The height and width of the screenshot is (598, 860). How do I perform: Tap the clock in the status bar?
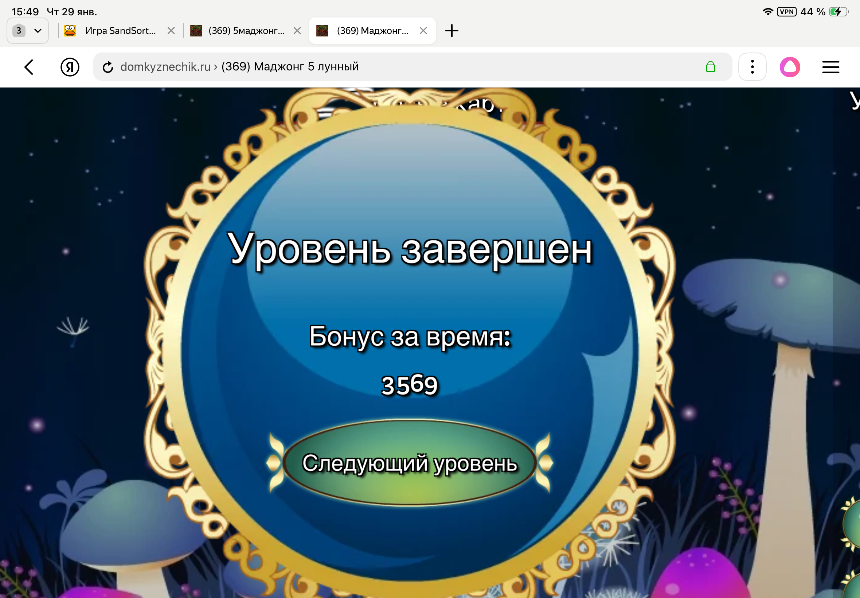tap(25, 12)
